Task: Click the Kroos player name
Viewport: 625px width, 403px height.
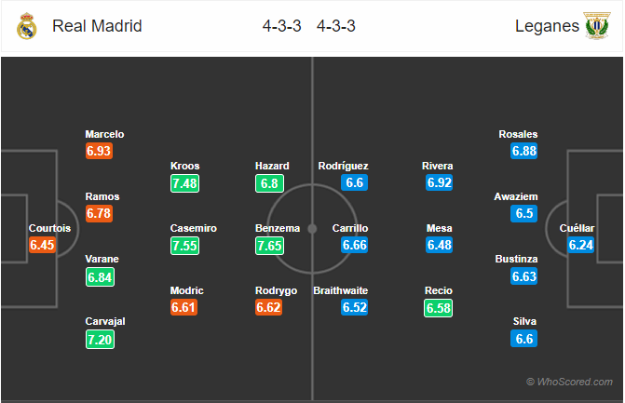Action: [185, 166]
